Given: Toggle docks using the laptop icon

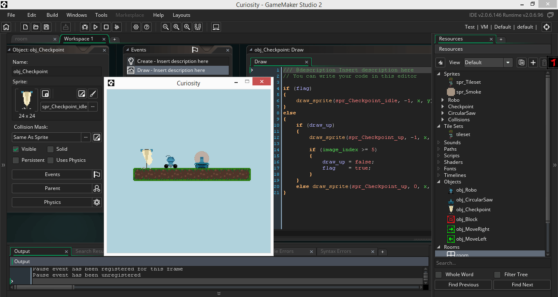Looking at the screenshot, I should coord(216,27).
